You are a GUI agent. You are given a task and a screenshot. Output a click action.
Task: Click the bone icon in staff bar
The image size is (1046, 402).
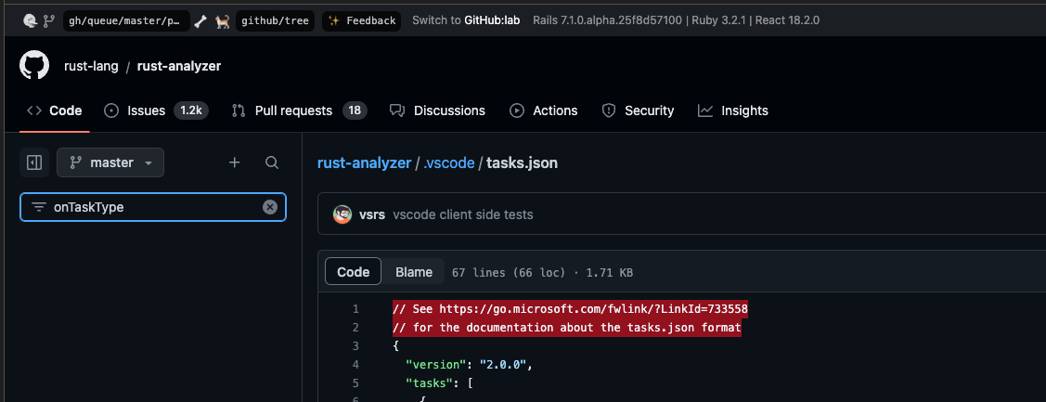coord(200,20)
